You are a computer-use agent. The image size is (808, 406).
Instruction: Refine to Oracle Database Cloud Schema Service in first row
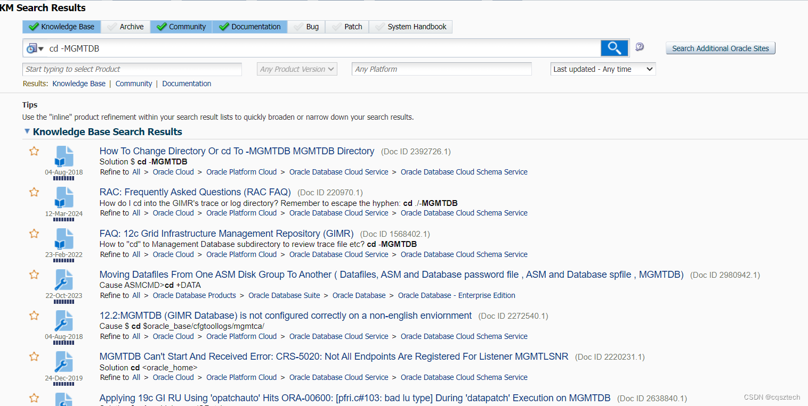(x=464, y=172)
